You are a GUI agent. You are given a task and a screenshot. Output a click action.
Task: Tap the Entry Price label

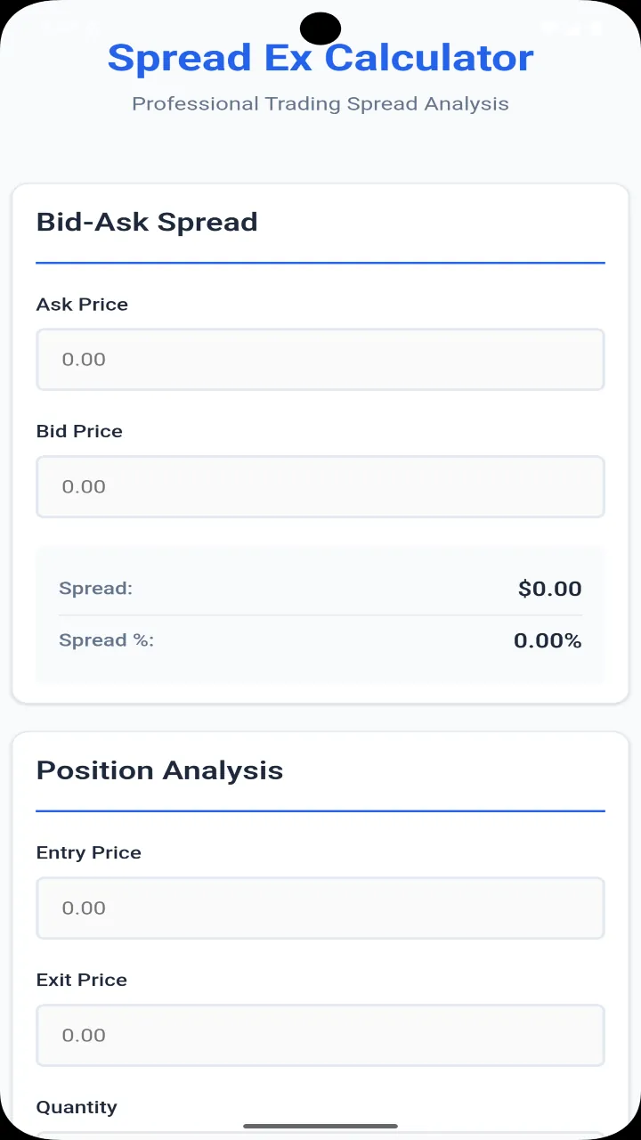tap(88, 853)
